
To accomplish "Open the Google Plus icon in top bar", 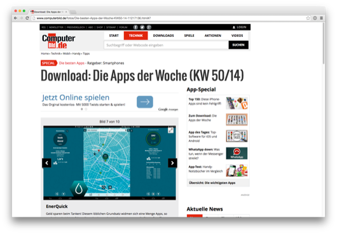I will click(149, 27).
